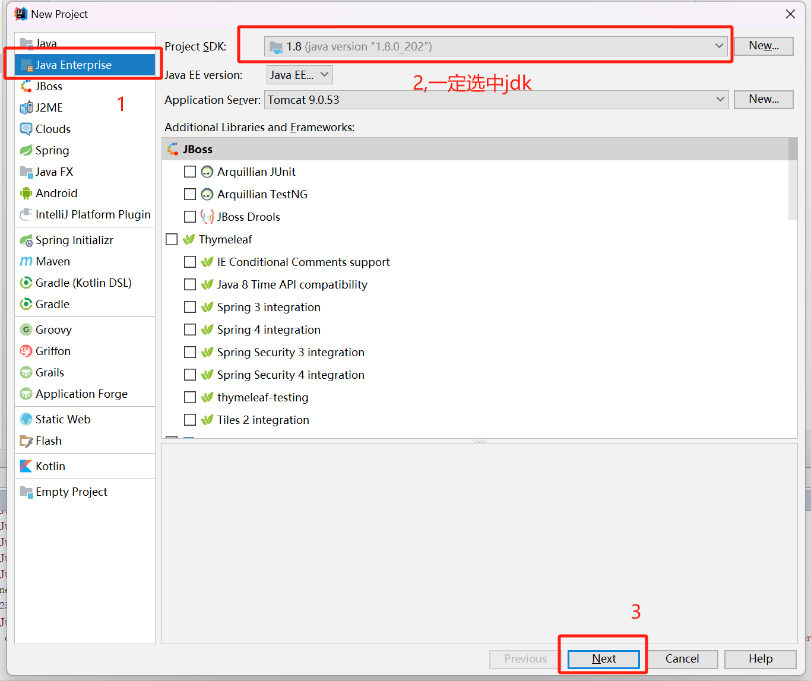This screenshot has width=811, height=681.
Task: Click Java 8 Time API compatibility leaf icon
Action: point(207,285)
